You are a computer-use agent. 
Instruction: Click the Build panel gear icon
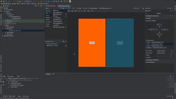click(170, 76)
